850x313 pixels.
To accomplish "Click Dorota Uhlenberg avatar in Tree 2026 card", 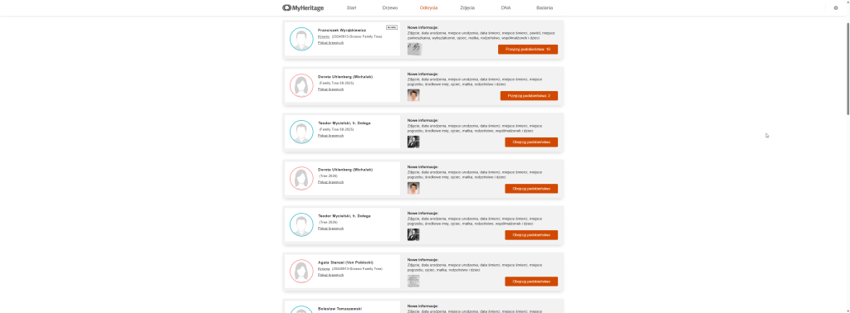I will 301,178.
